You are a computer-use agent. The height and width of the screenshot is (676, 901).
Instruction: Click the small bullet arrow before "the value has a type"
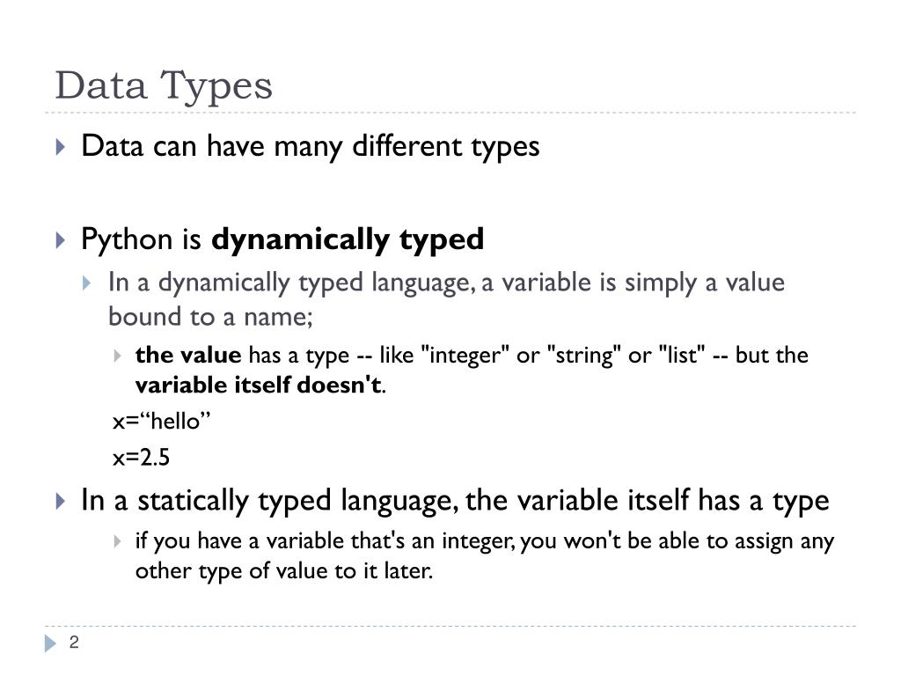[x=117, y=356]
